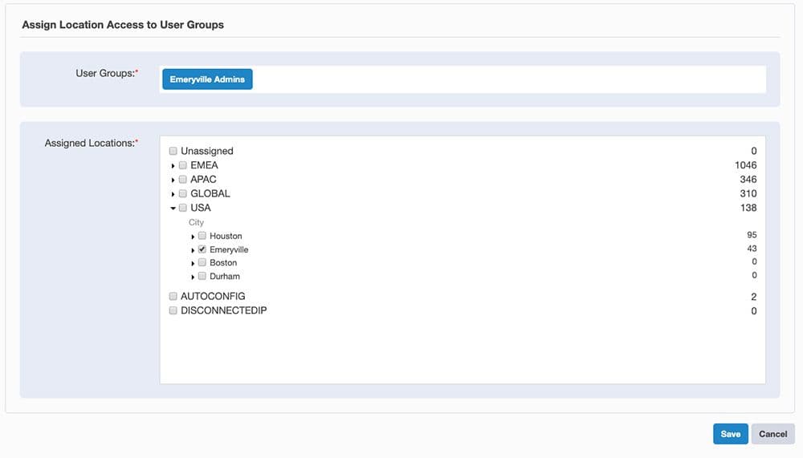Click the USA count 138
The width and height of the screenshot is (803, 458).
(748, 208)
